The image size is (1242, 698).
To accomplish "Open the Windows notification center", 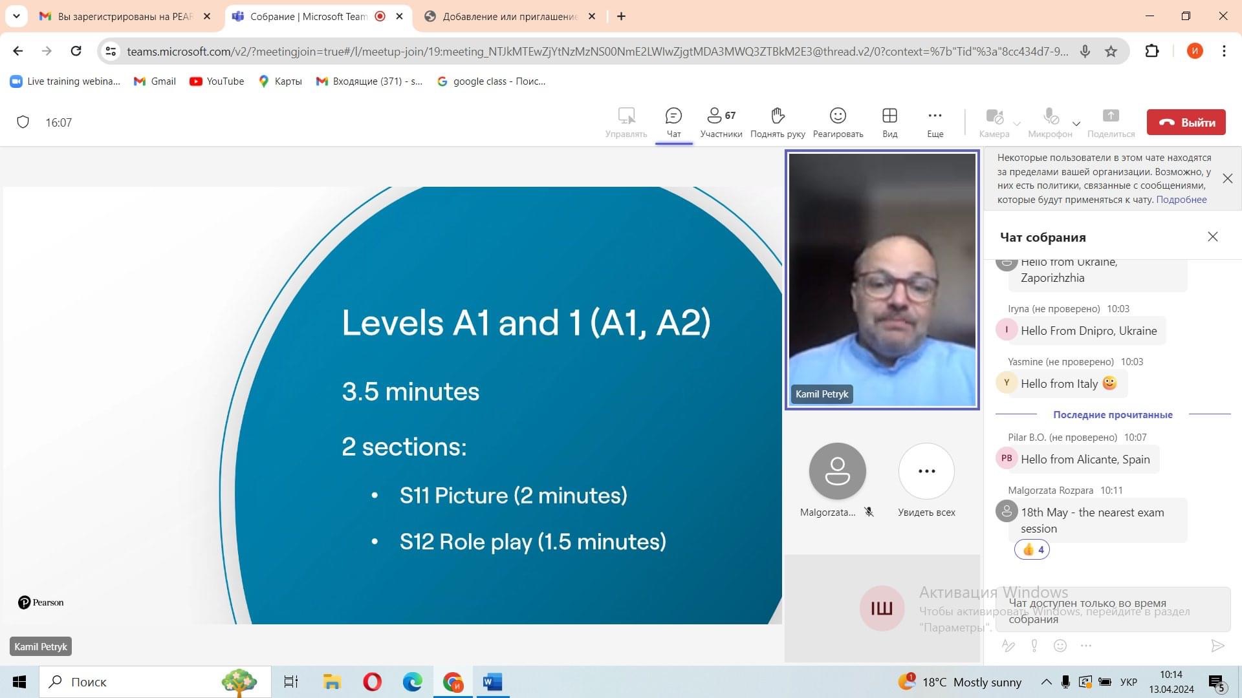I will (1217, 682).
